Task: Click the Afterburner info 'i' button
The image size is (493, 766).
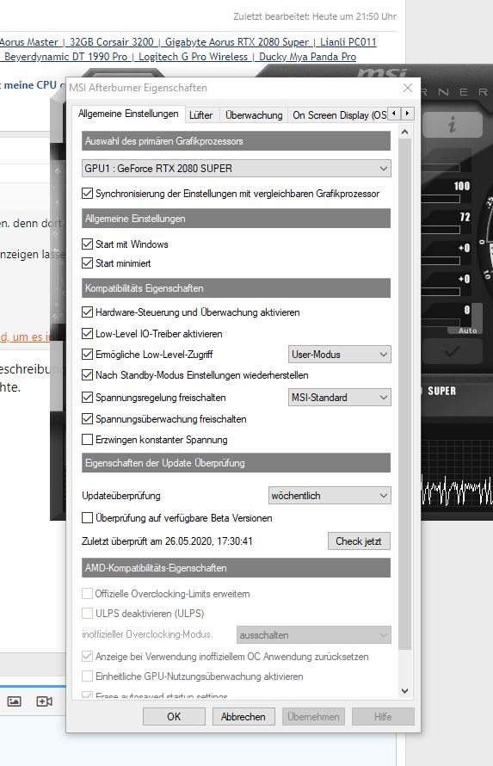Action: pyautogui.click(x=452, y=125)
